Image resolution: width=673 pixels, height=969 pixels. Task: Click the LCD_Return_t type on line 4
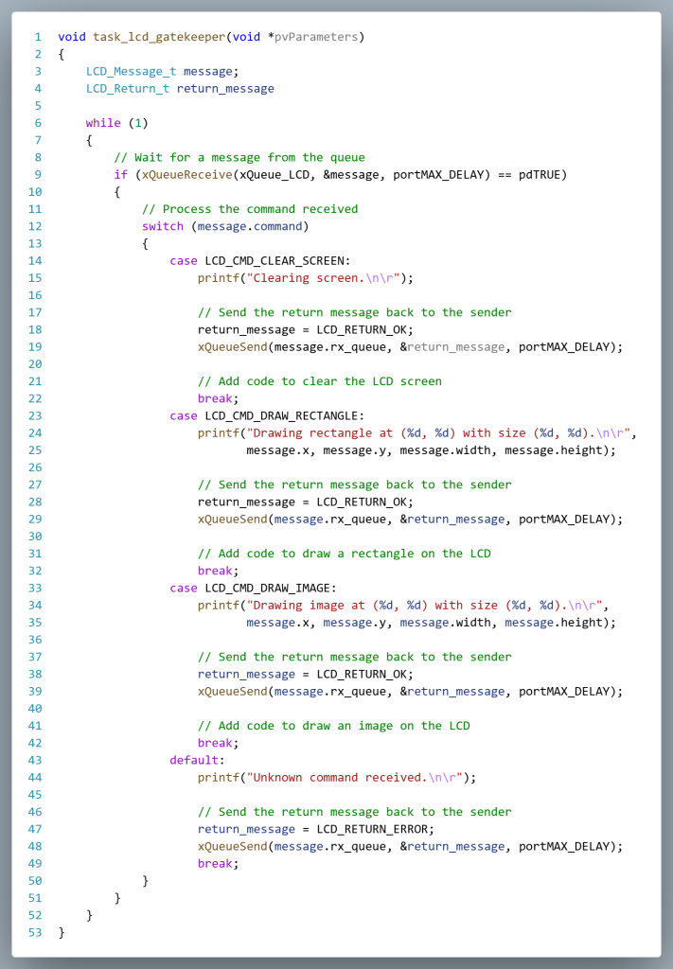tap(127, 88)
